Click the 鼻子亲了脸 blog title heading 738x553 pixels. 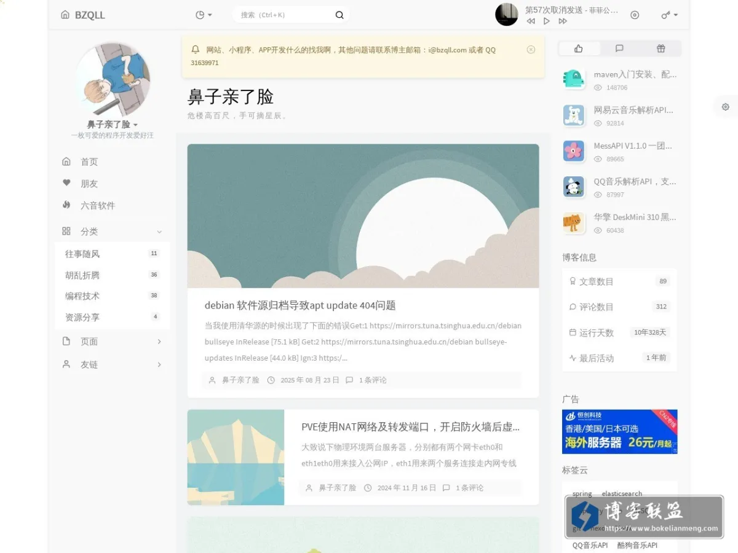231,97
